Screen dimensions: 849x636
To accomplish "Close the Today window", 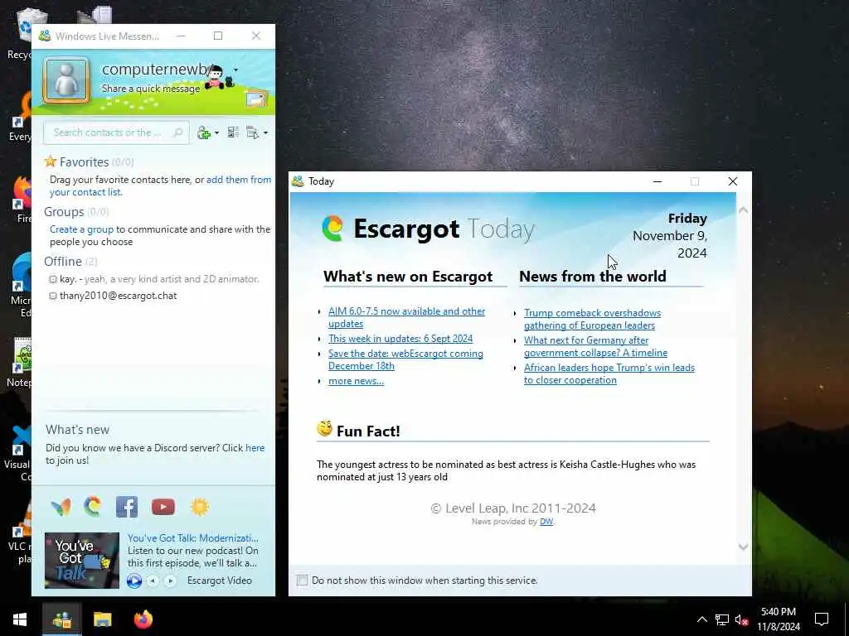I will click(733, 181).
